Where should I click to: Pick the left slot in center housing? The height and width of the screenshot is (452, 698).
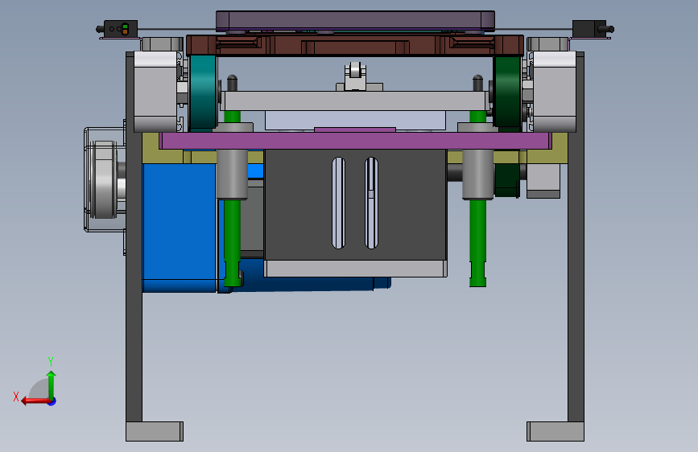(338, 203)
